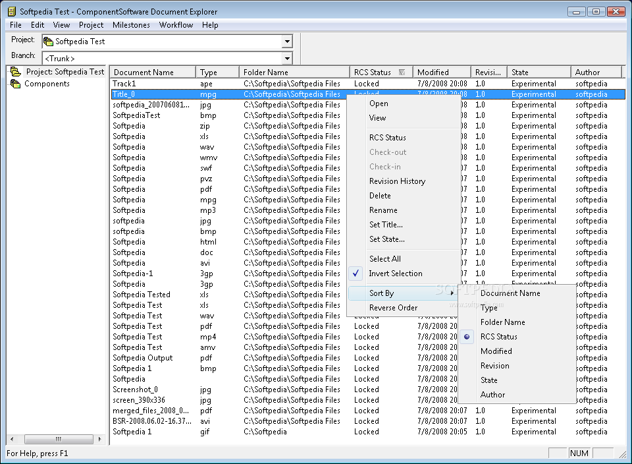Select the BSR-2008.06.02-16.37... avi row

(367, 420)
